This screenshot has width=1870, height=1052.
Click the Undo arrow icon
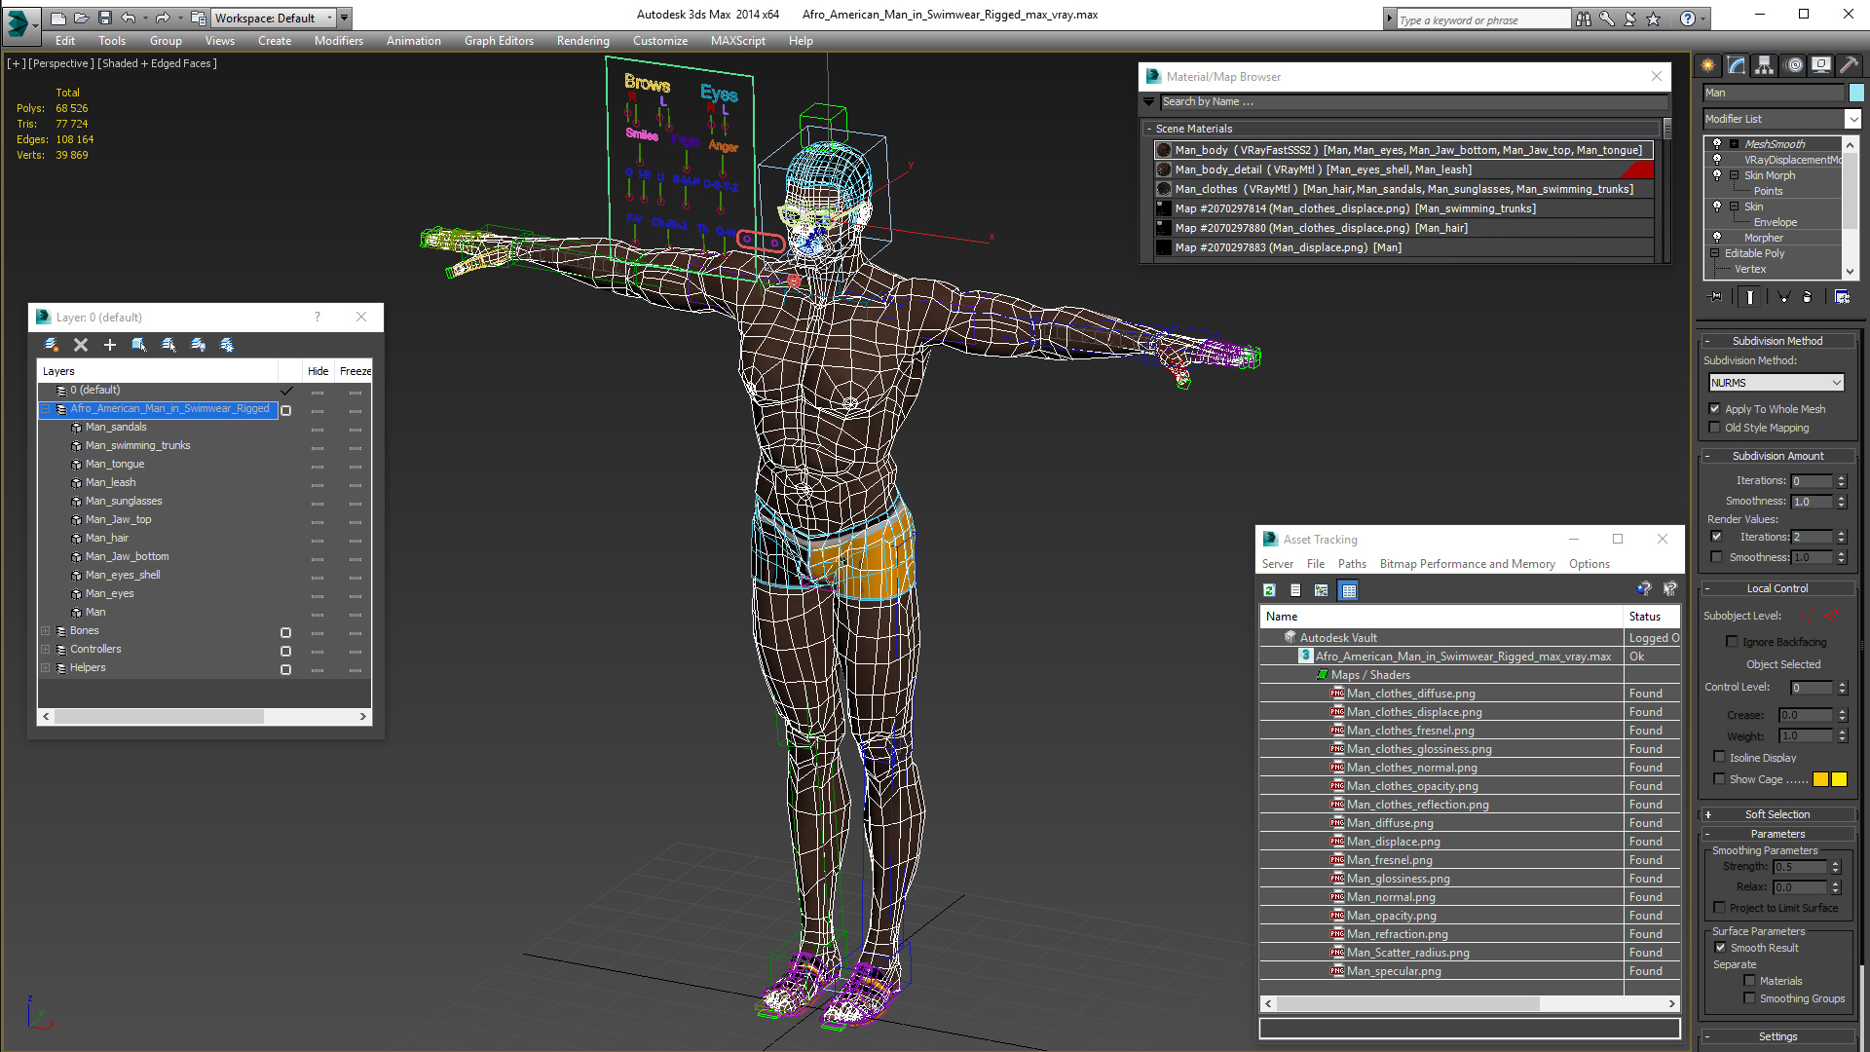(x=128, y=18)
